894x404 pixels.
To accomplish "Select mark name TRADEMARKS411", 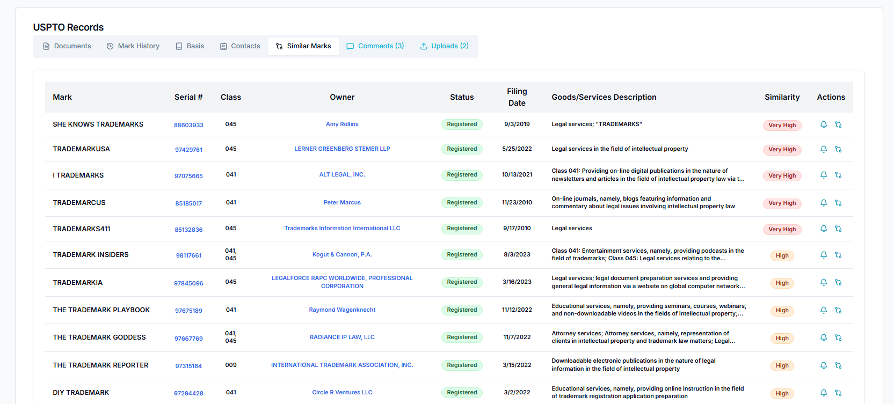I will click(x=82, y=229).
